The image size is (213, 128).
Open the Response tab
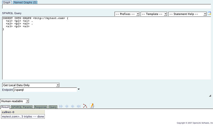click(x=40, y=107)
